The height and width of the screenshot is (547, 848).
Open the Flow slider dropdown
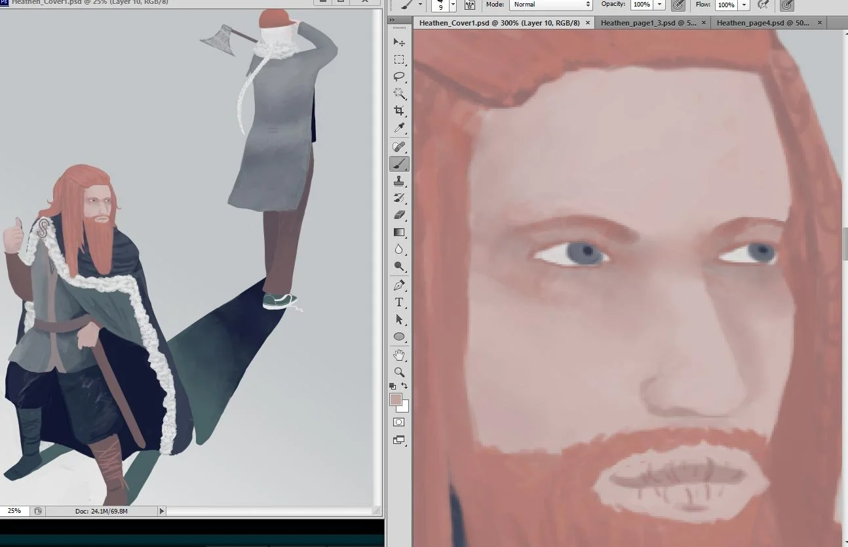pyautogui.click(x=744, y=5)
